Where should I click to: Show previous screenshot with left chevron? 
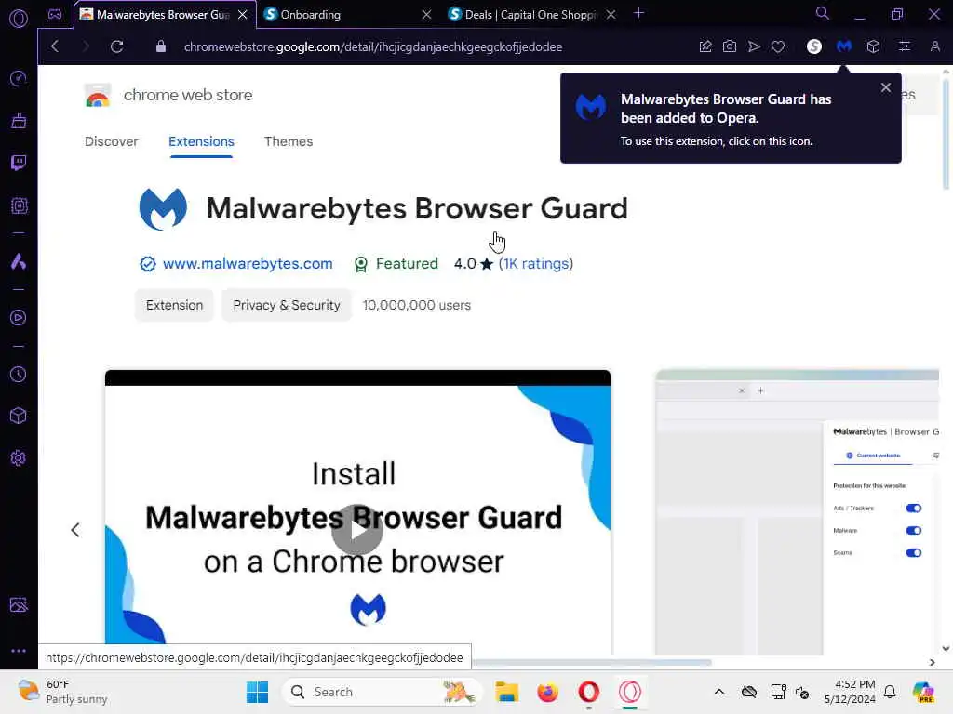[75, 530]
